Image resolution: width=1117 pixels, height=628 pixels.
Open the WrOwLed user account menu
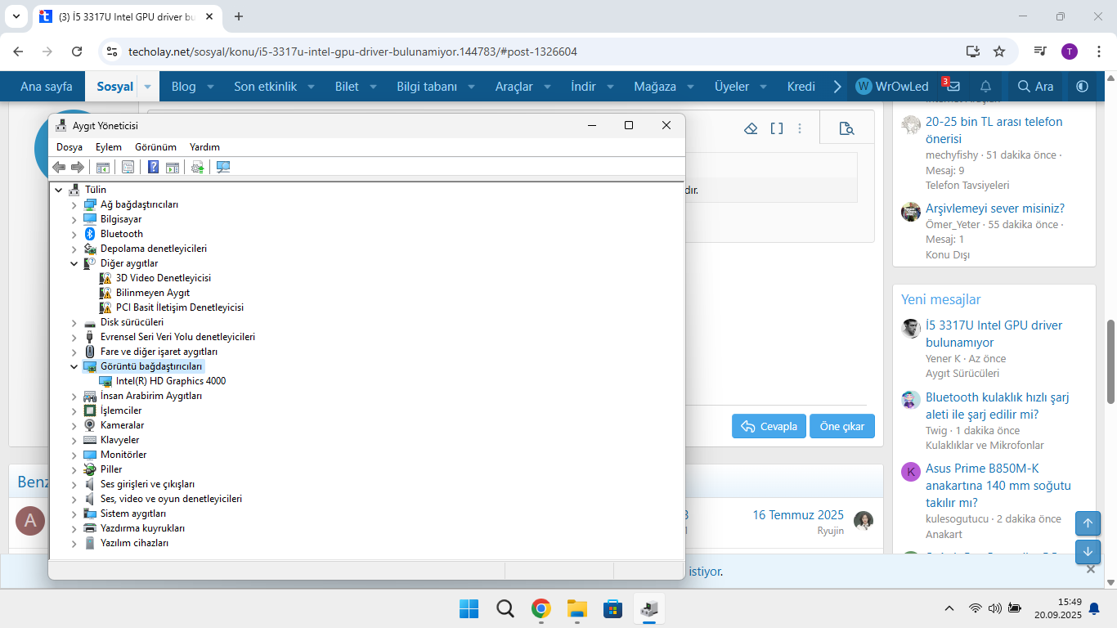pos(892,86)
